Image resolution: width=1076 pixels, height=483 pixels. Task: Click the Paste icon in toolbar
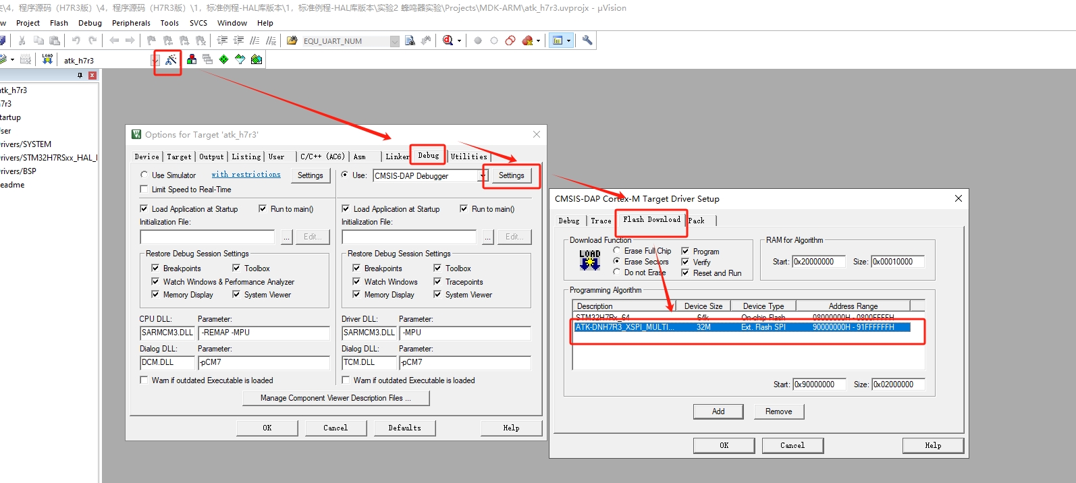[x=55, y=40]
